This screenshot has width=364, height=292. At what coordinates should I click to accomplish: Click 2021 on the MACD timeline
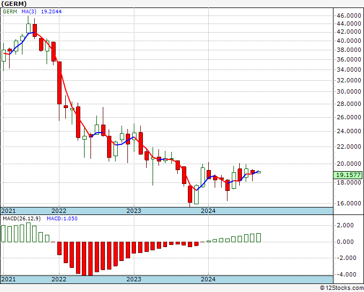[x=9, y=279]
